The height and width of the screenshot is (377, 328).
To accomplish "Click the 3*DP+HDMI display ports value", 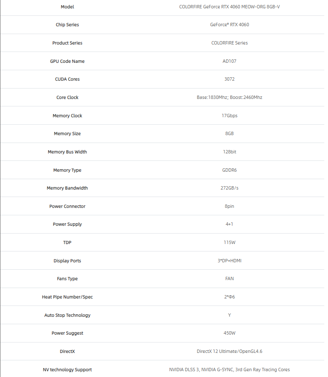I will [229, 261].
